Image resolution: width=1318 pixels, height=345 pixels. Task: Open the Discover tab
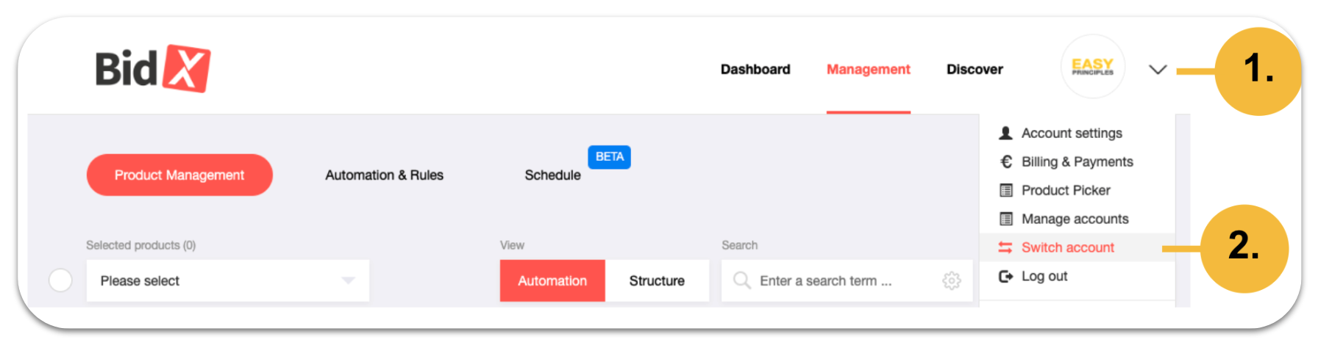point(975,69)
